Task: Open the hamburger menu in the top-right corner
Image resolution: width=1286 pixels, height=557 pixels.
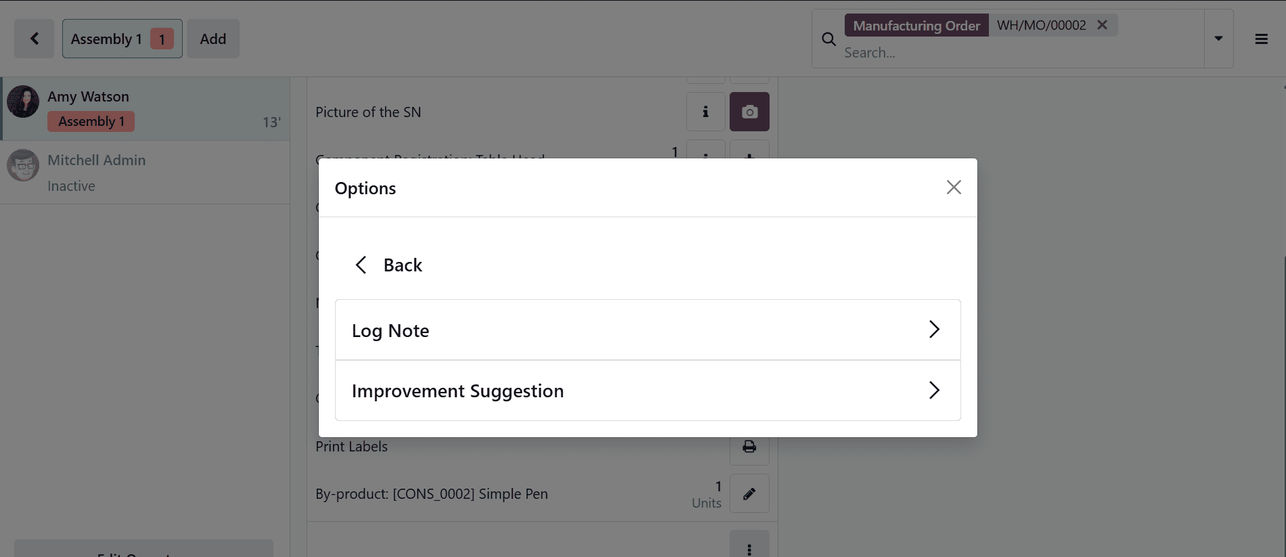Action: pos(1260,39)
